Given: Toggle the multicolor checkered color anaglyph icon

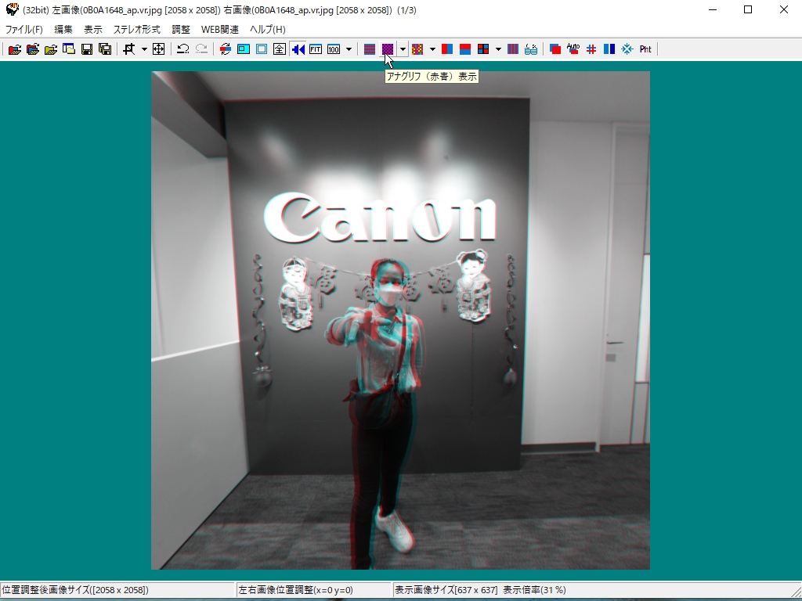Looking at the screenshot, I should (417, 49).
